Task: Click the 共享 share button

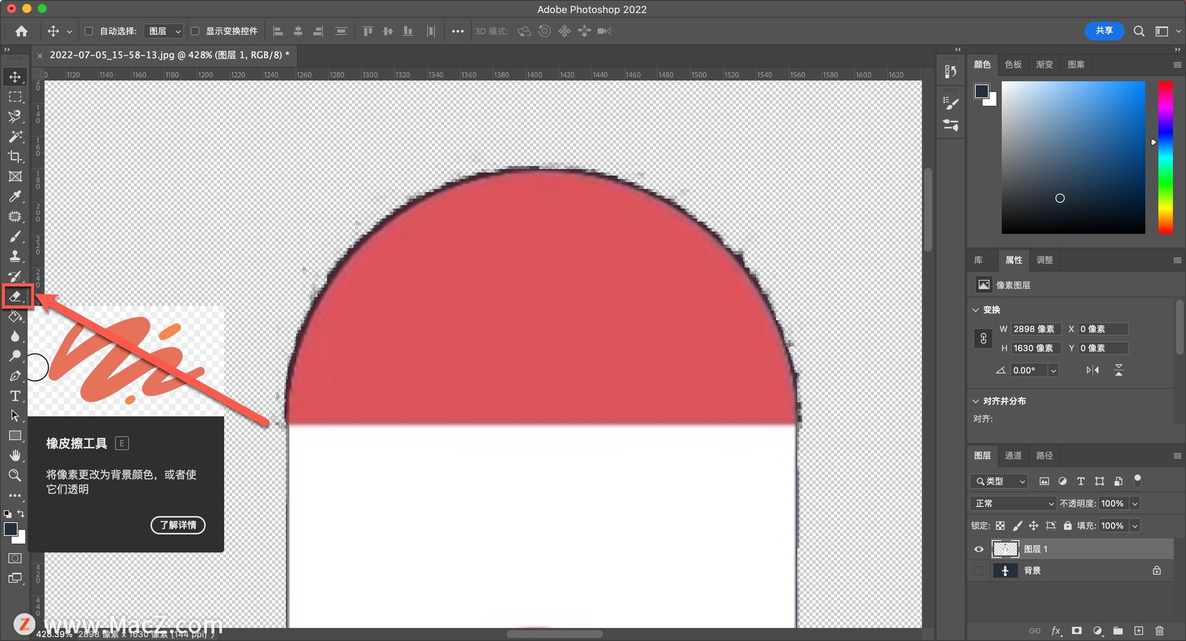Action: click(1104, 30)
